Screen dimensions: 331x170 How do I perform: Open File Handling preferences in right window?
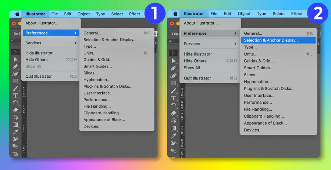coord(258,110)
